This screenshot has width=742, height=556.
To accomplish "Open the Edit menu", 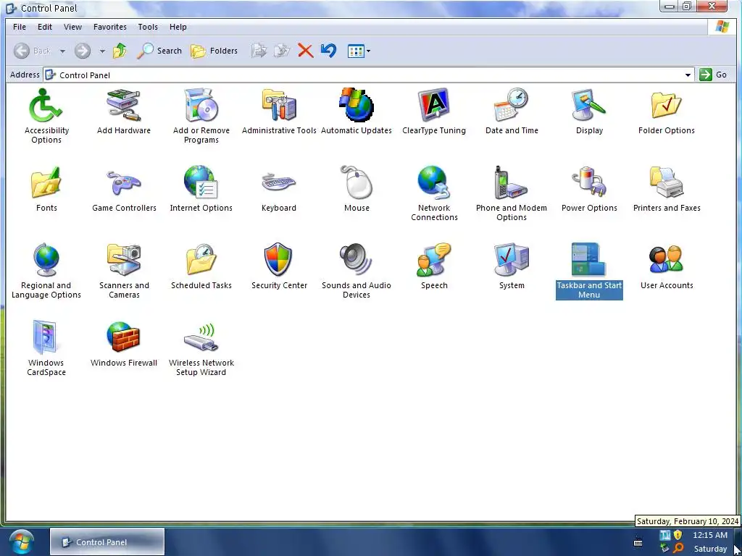I will pyautogui.click(x=45, y=27).
